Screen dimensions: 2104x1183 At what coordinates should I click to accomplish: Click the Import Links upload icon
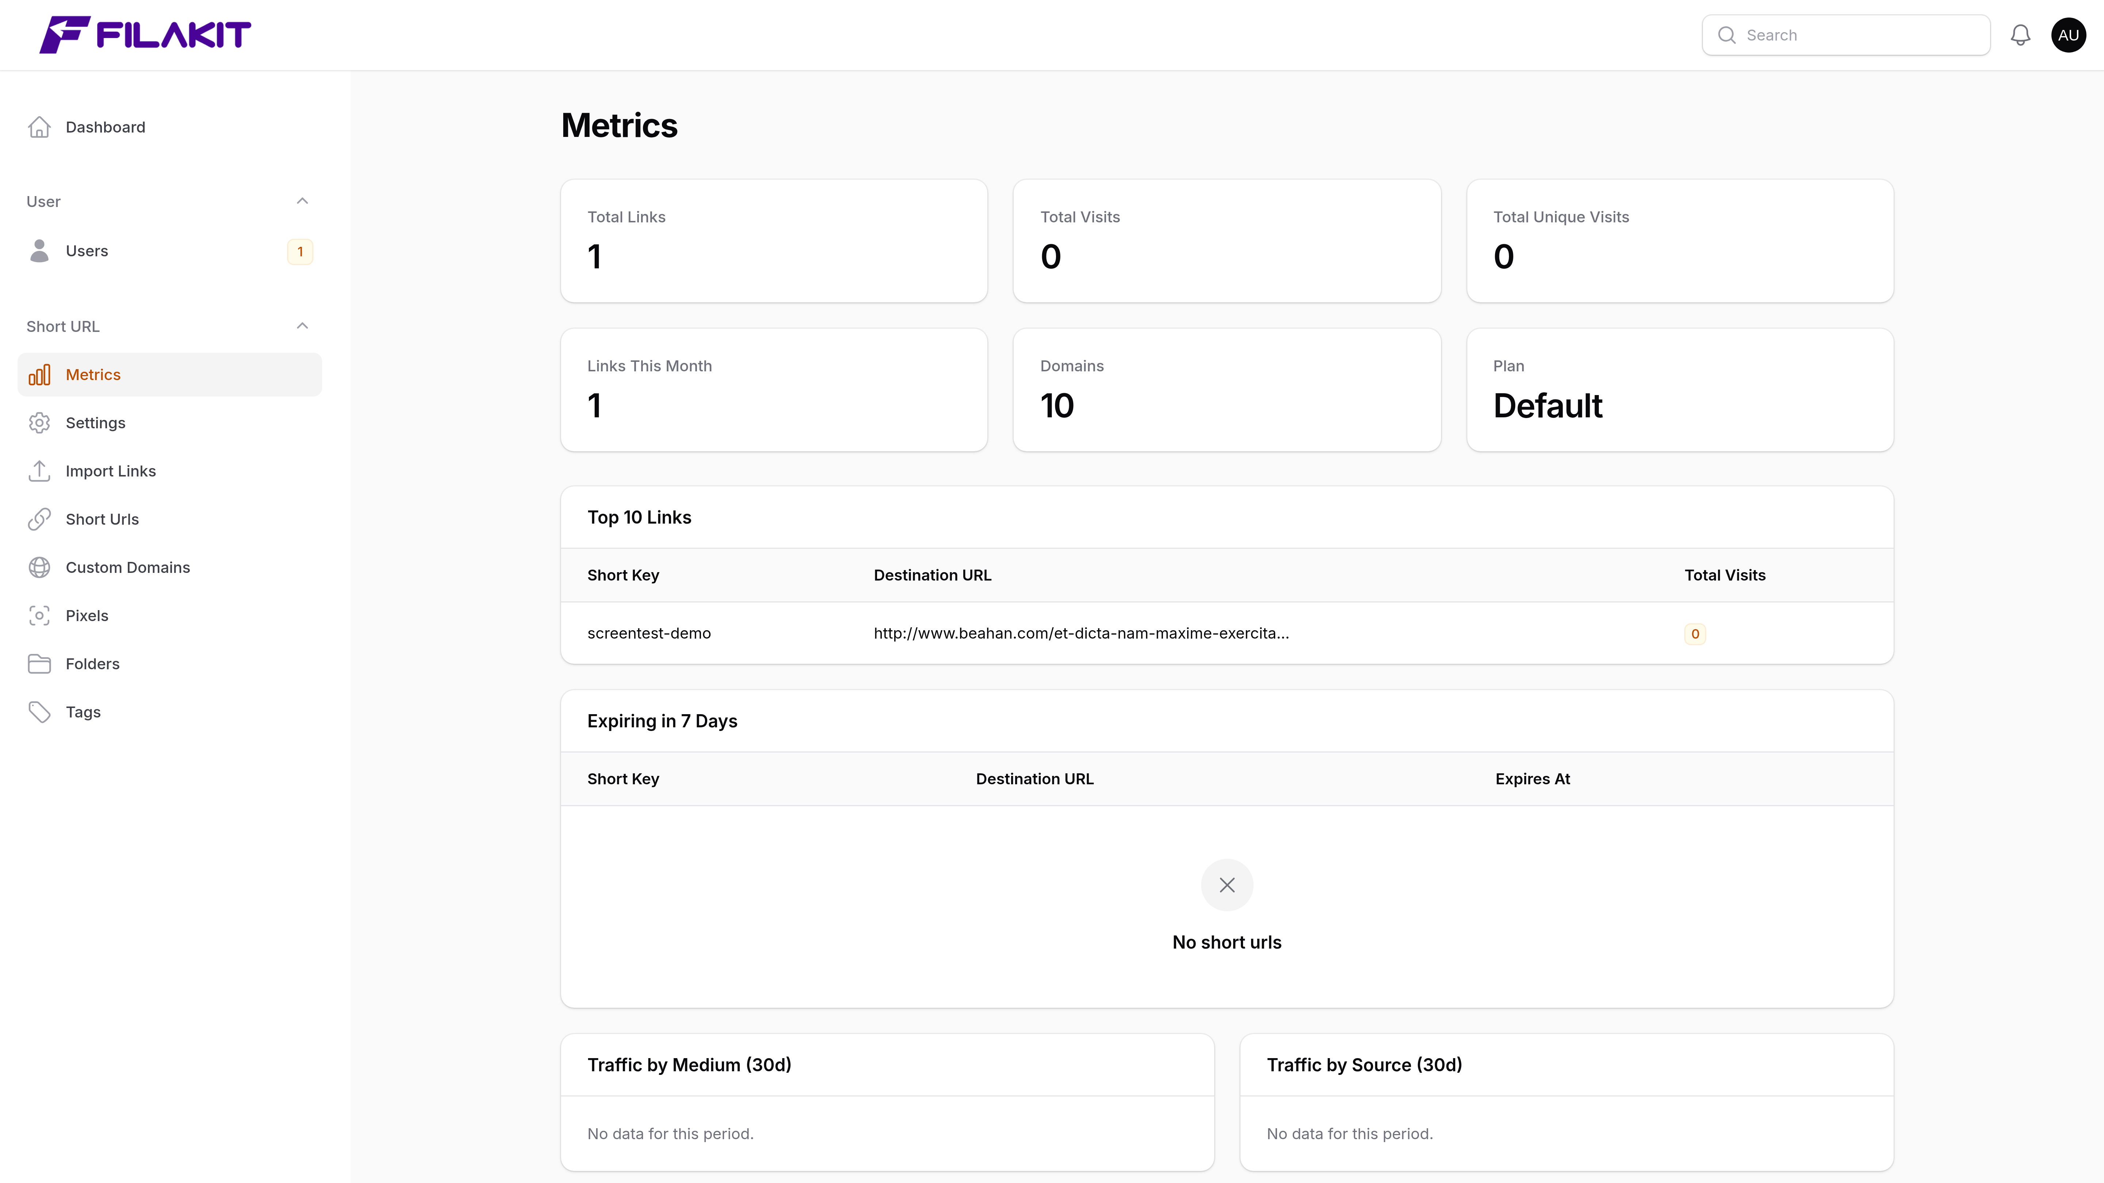[x=39, y=471]
